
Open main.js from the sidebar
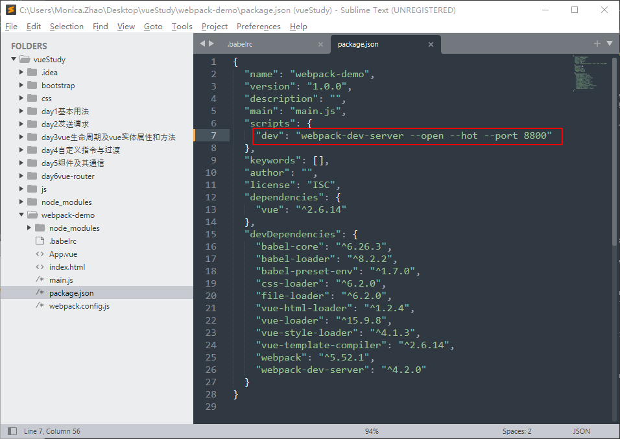62,280
